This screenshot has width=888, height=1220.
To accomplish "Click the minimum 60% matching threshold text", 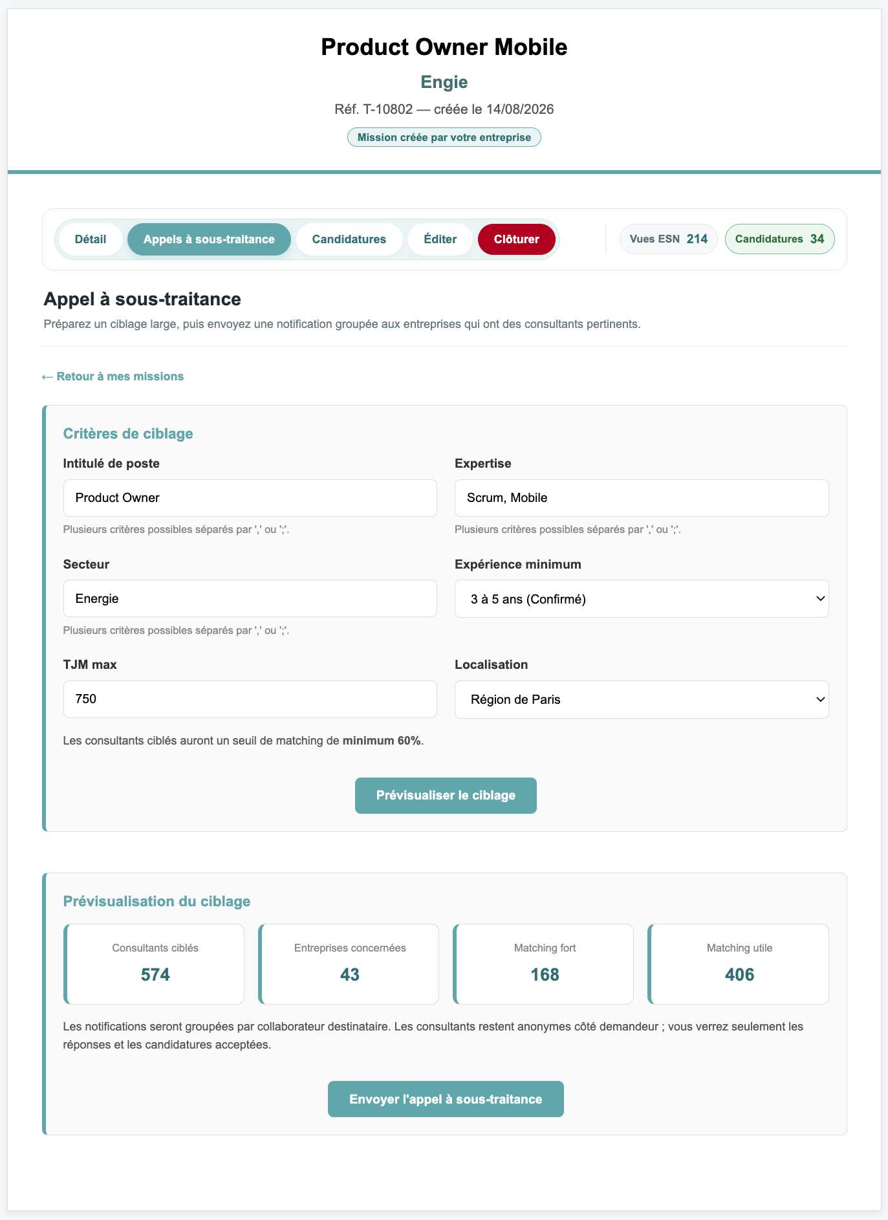I will (x=382, y=741).
